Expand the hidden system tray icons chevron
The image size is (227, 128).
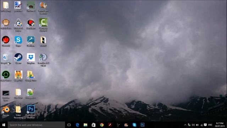point(185,125)
